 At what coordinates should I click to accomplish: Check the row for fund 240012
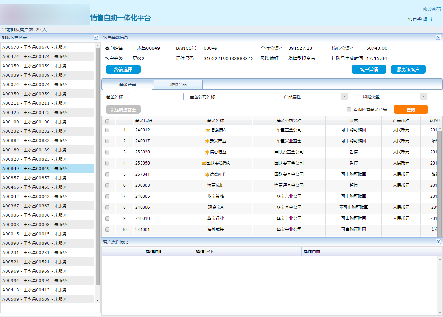(107, 130)
